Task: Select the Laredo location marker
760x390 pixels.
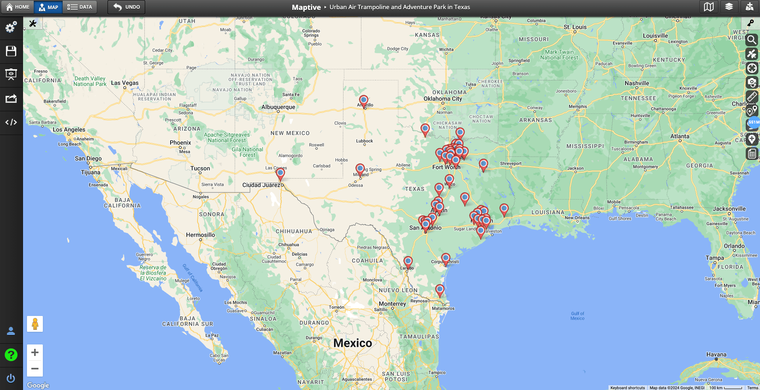Action: point(408,261)
